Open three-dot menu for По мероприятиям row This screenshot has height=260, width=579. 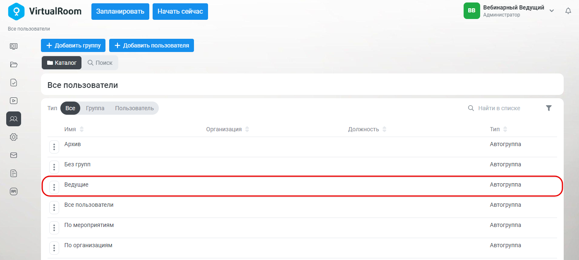(54, 228)
